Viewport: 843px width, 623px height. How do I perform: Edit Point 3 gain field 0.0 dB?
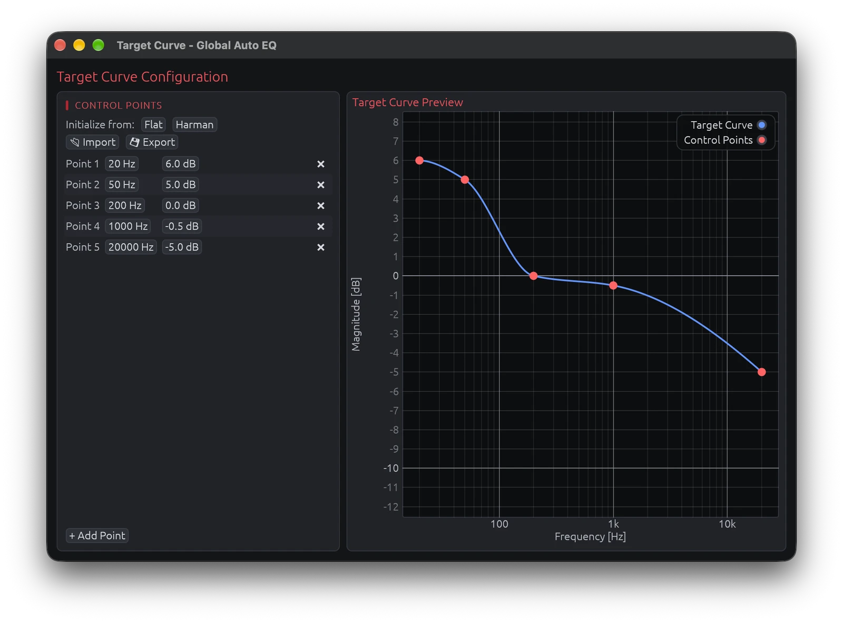[180, 206]
